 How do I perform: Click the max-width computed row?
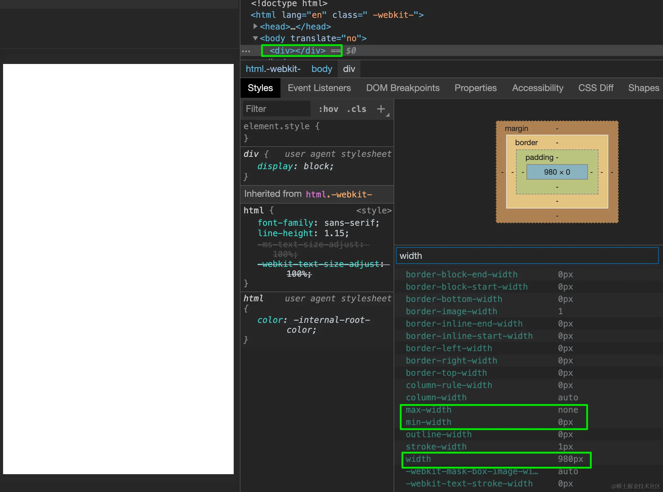(x=528, y=410)
